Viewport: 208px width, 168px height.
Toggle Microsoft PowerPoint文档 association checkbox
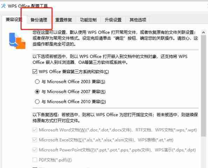(35, 150)
